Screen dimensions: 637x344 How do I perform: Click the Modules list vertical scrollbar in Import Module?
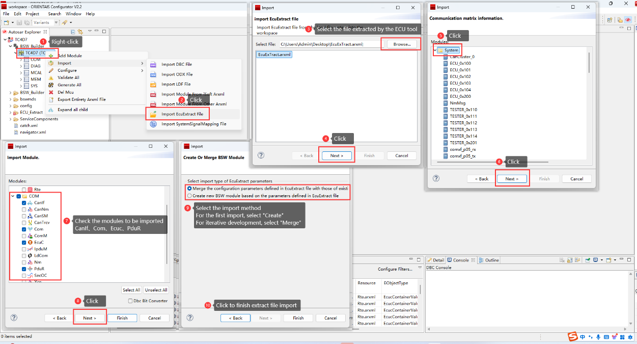[167, 229]
